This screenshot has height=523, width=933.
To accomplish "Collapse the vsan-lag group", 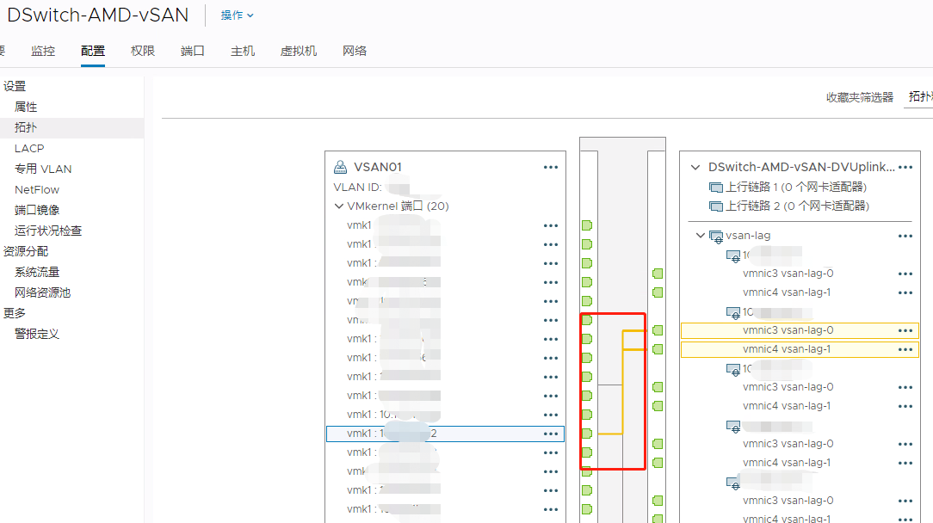I will click(700, 235).
